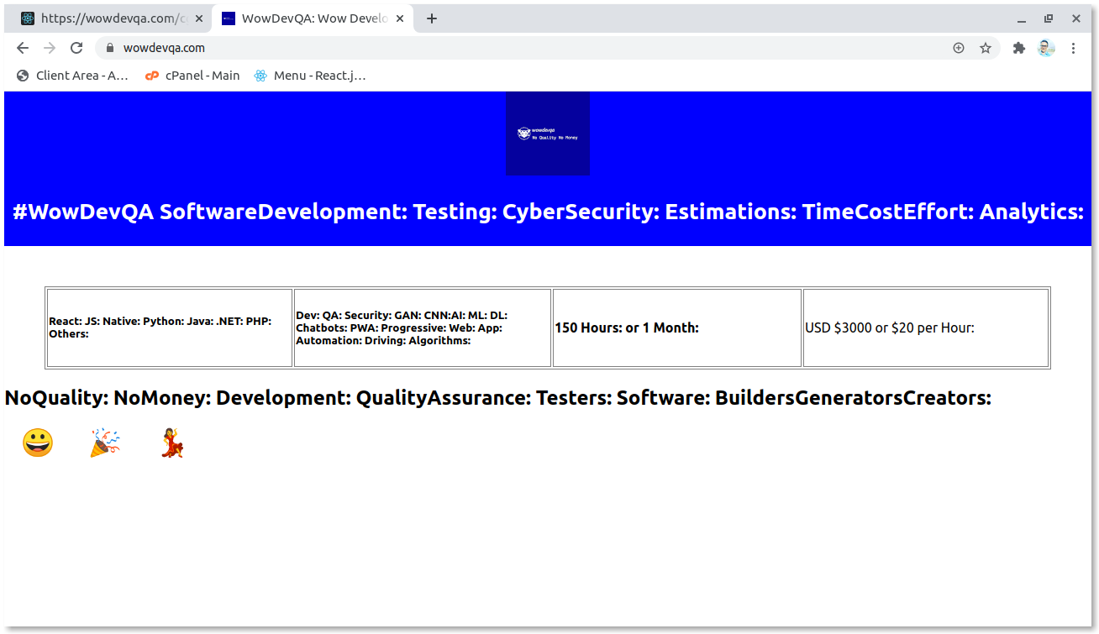This screenshot has height=634, width=1099.
Task: Click the Dev: QA: Security: GAN cell
Action: tap(423, 327)
